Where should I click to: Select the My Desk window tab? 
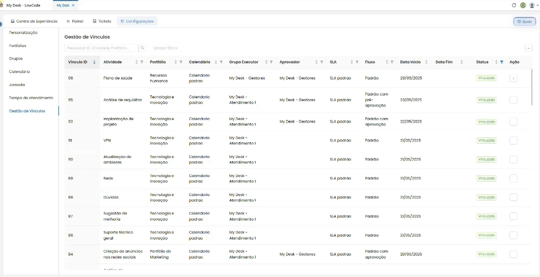tap(63, 5)
